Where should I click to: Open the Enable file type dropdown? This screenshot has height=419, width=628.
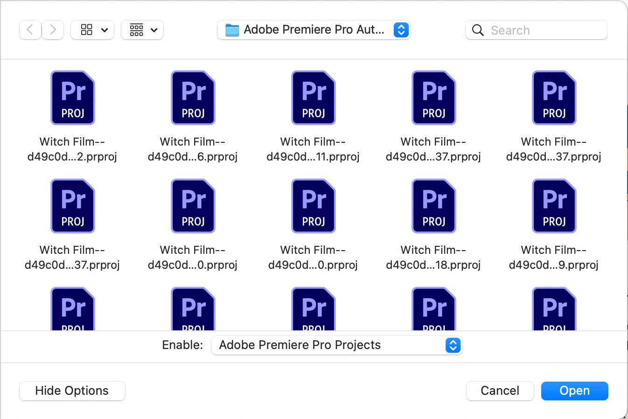coord(336,345)
